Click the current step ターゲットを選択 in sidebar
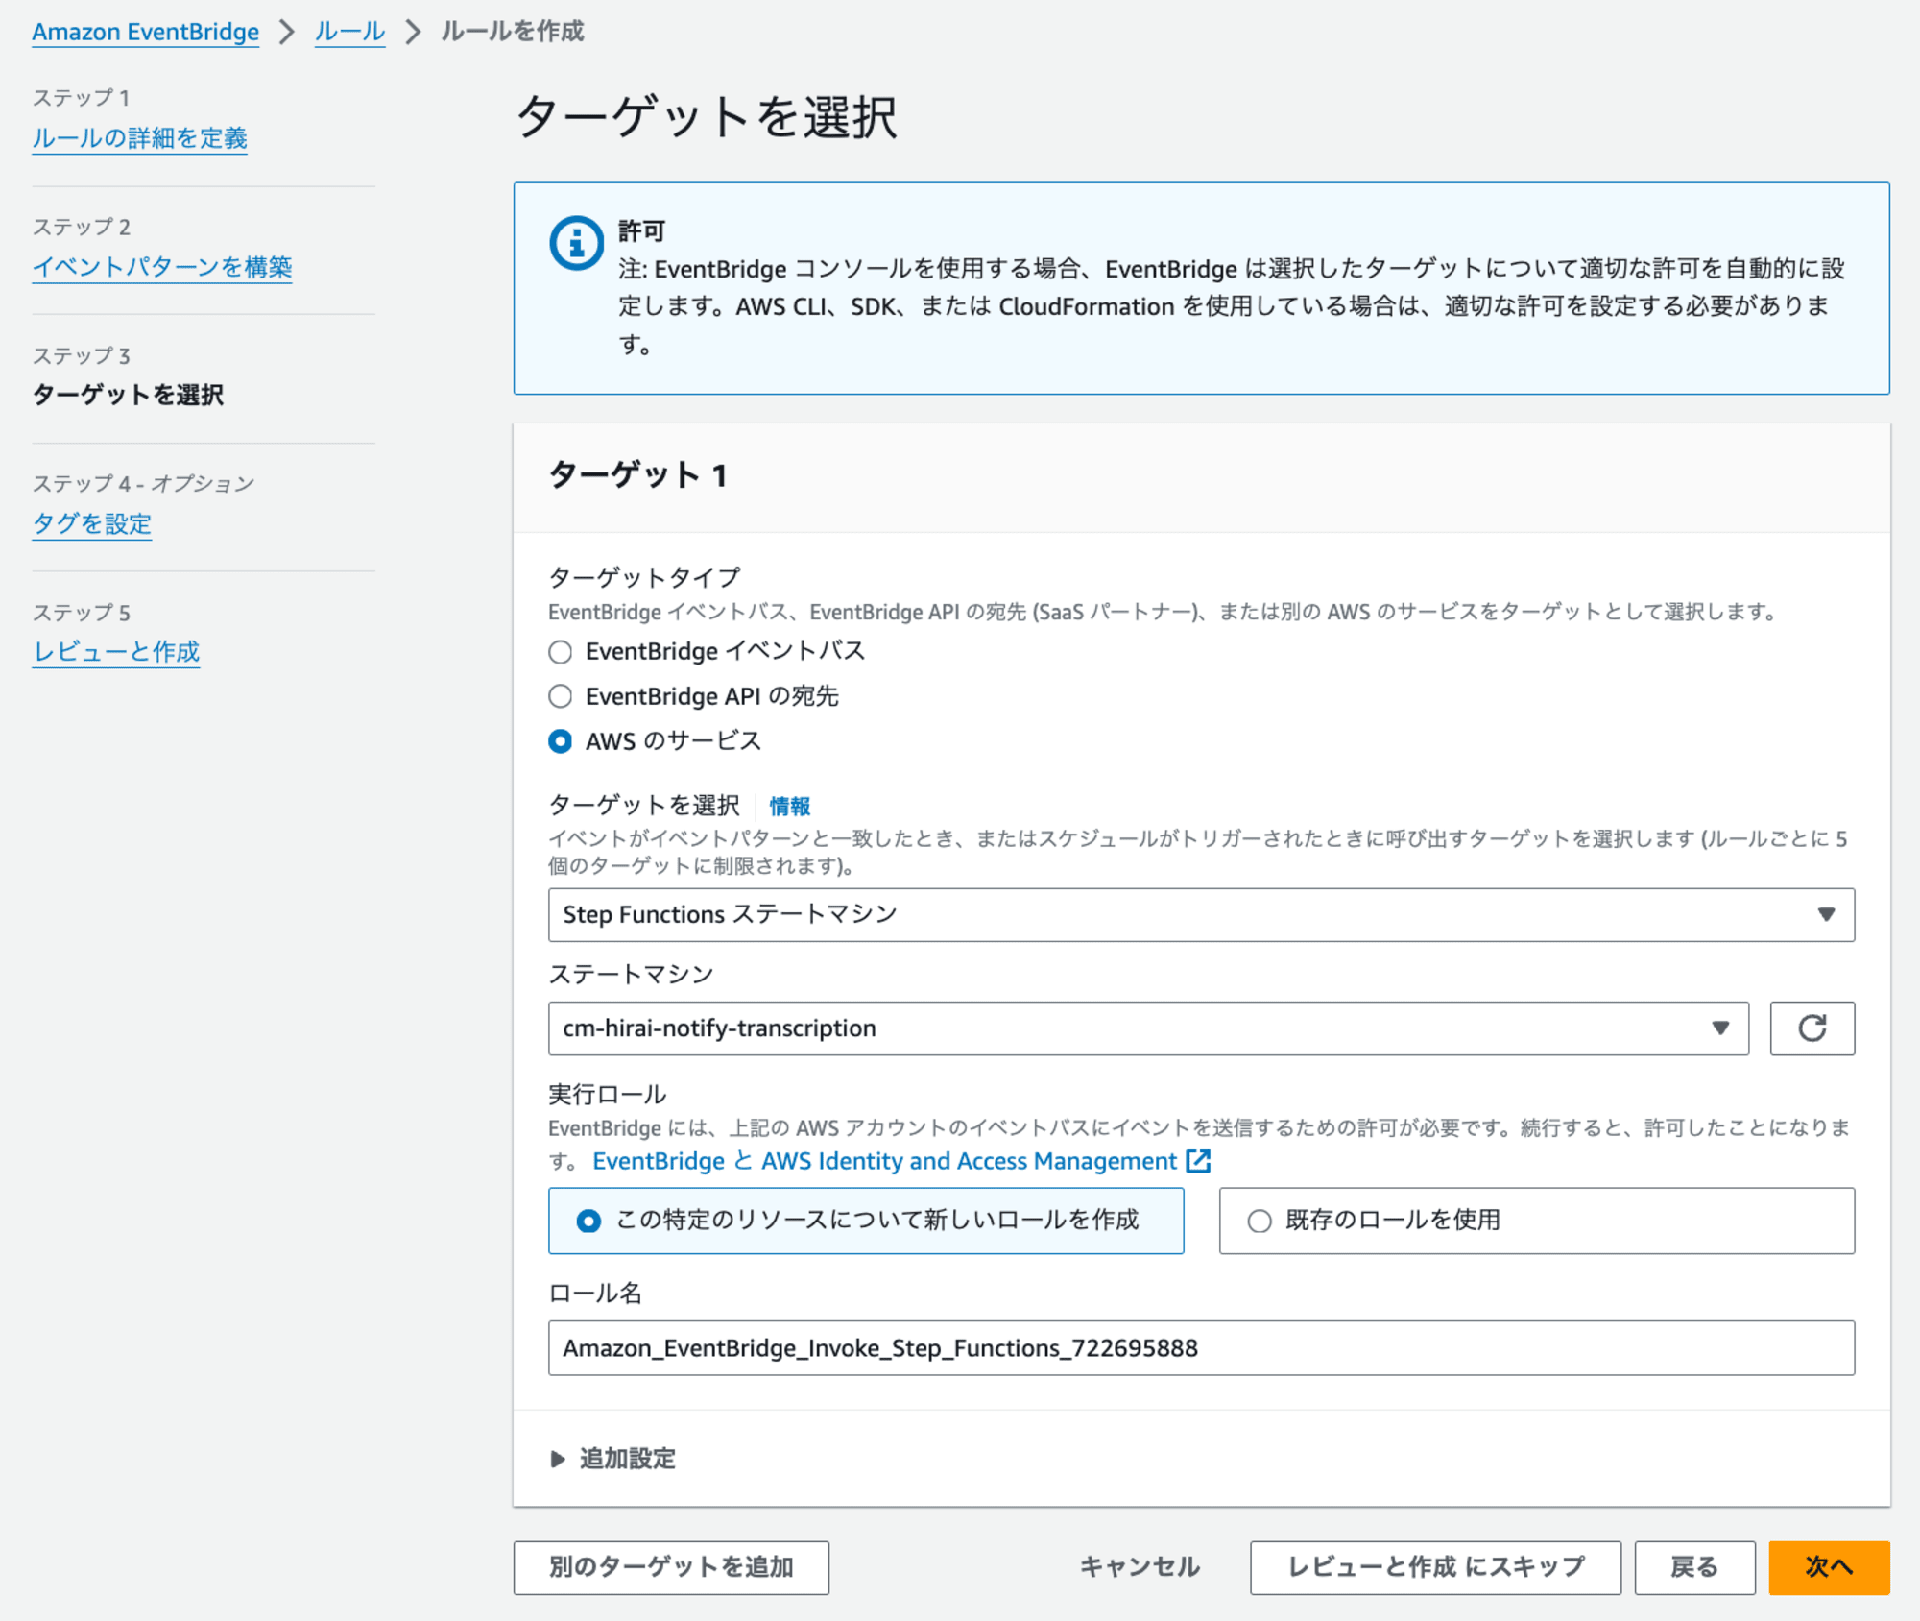The width and height of the screenshot is (1920, 1621). pyautogui.click(x=128, y=395)
